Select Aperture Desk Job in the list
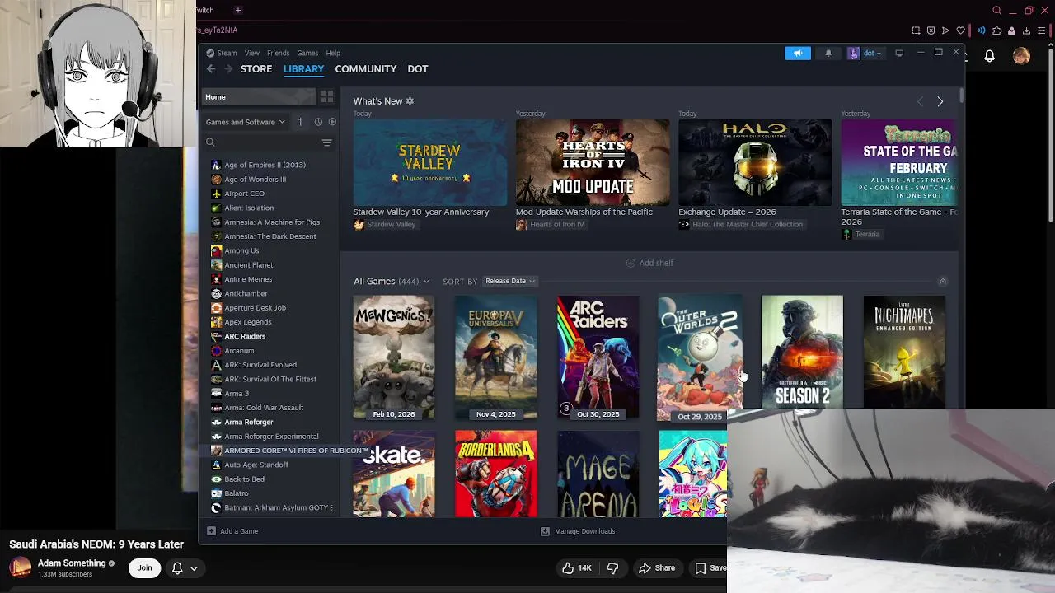The image size is (1055, 593). tap(255, 308)
